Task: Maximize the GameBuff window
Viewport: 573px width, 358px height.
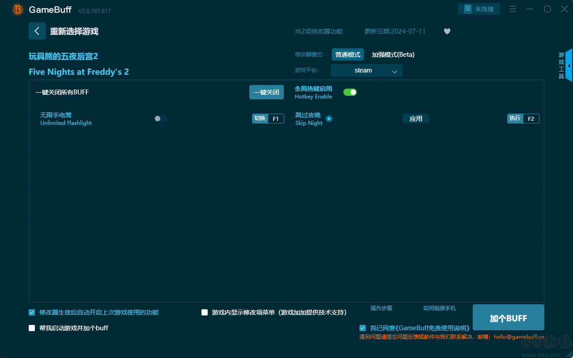Action: 547,9
